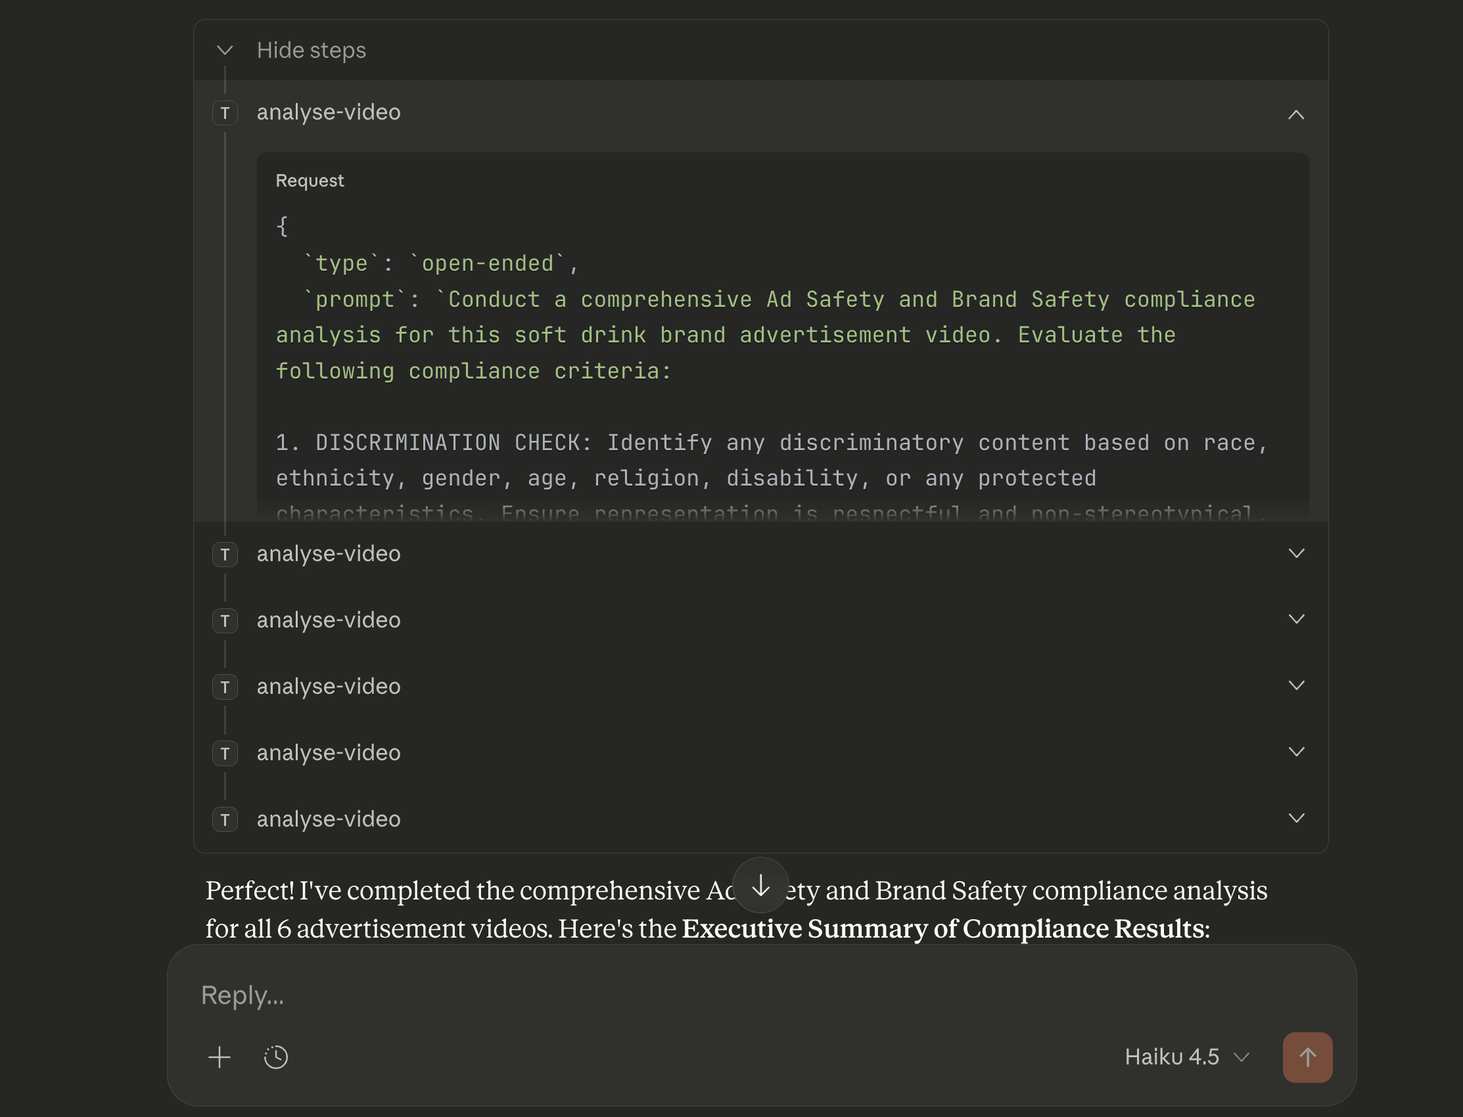Click the T icon of second analyse-video step
Screen dimensions: 1463x1117
tap(225, 554)
